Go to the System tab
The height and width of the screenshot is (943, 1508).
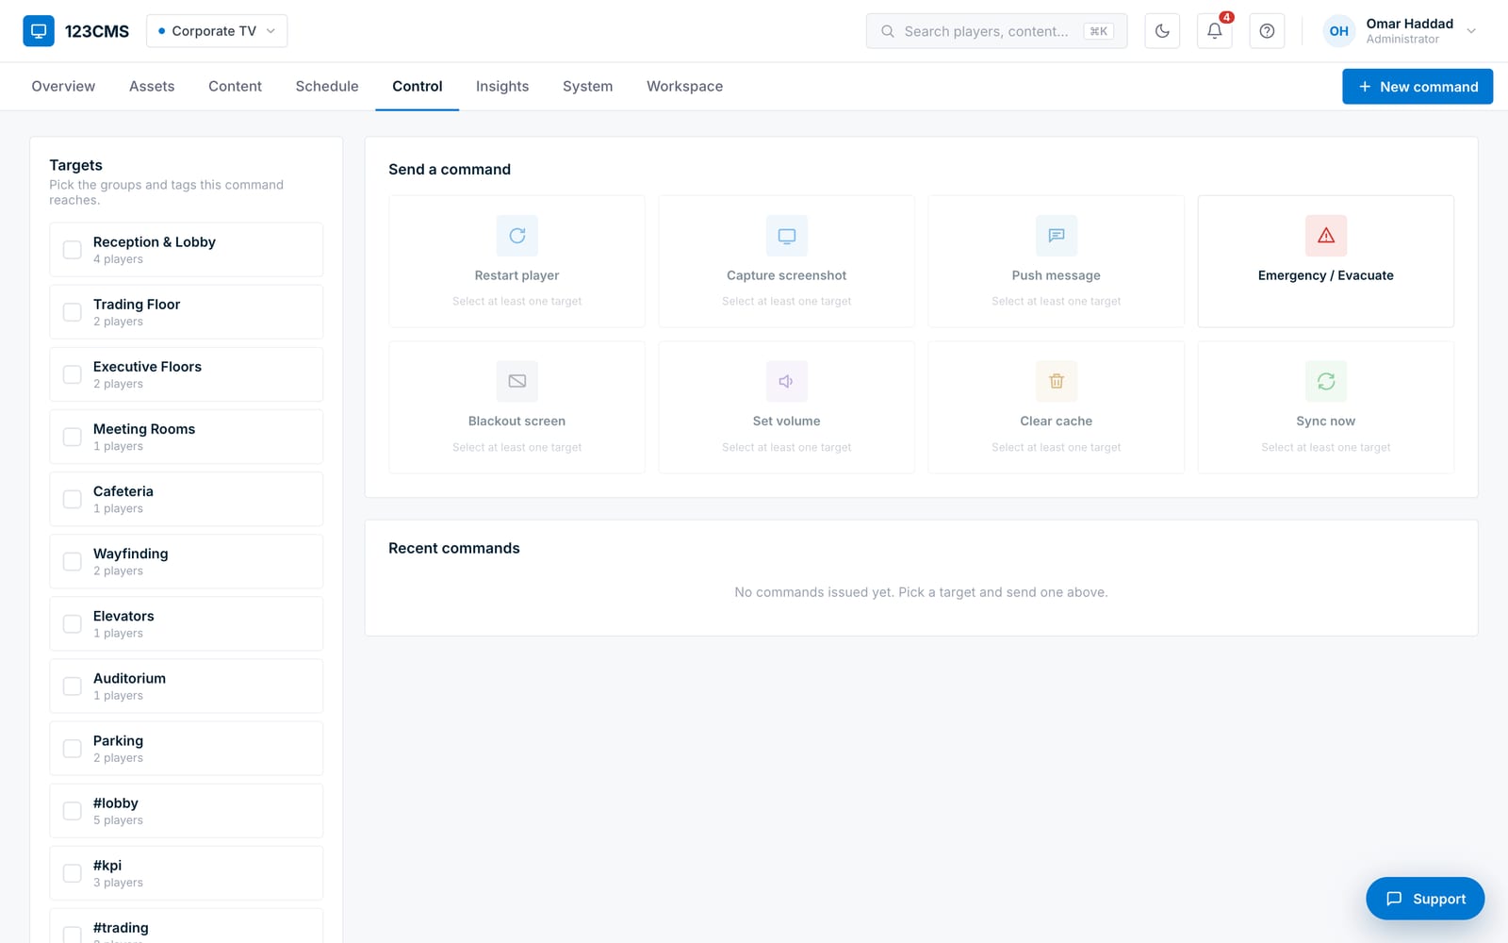tap(587, 86)
